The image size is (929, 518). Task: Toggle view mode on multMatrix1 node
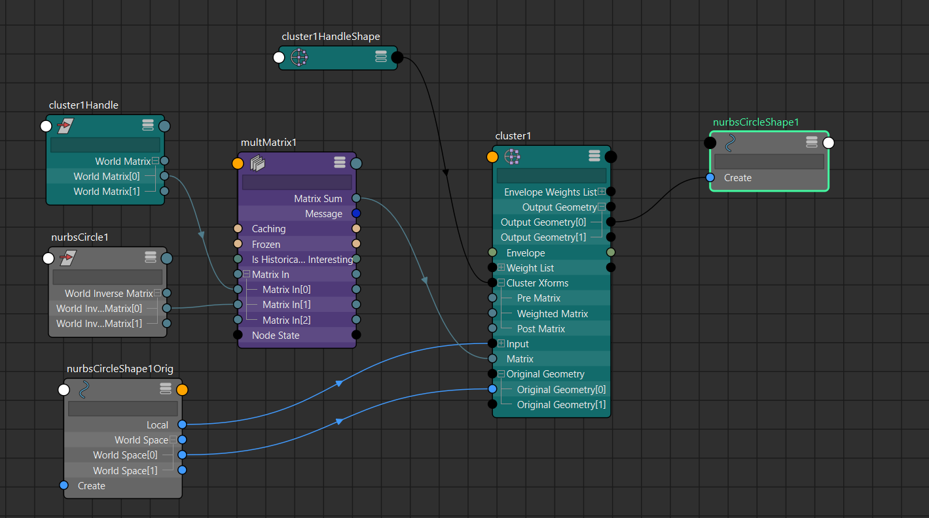click(x=339, y=162)
